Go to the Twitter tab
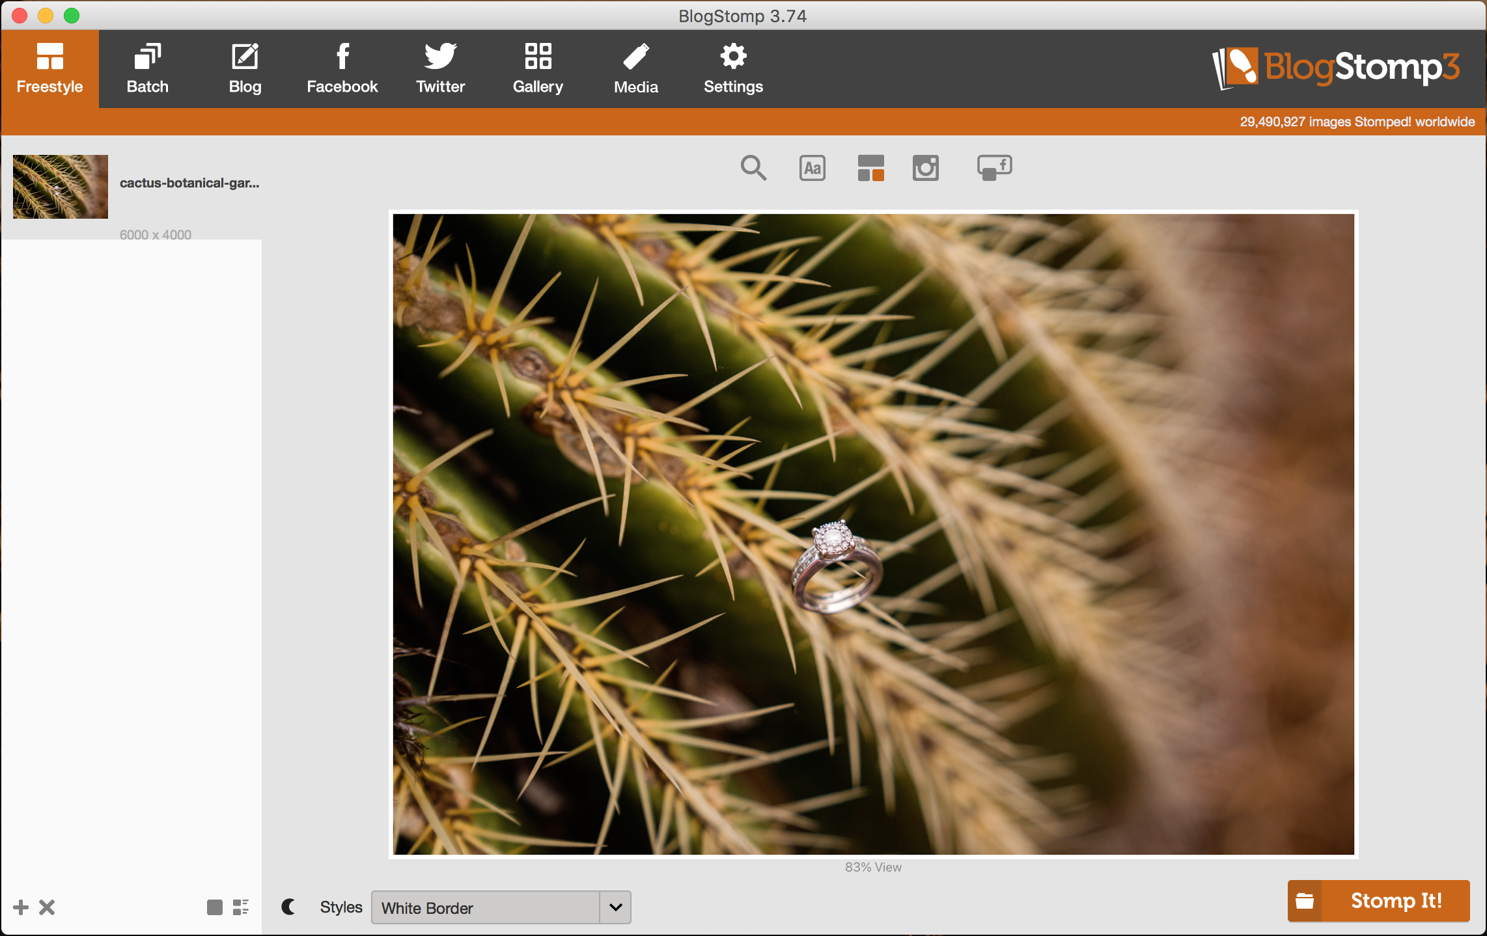The image size is (1487, 936). (440, 69)
